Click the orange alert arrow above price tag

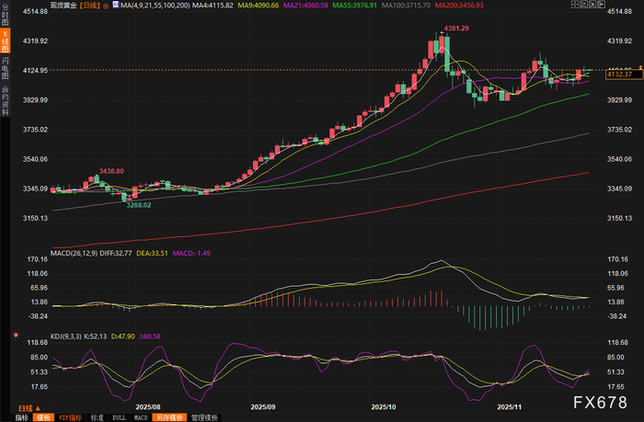(x=640, y=67)
